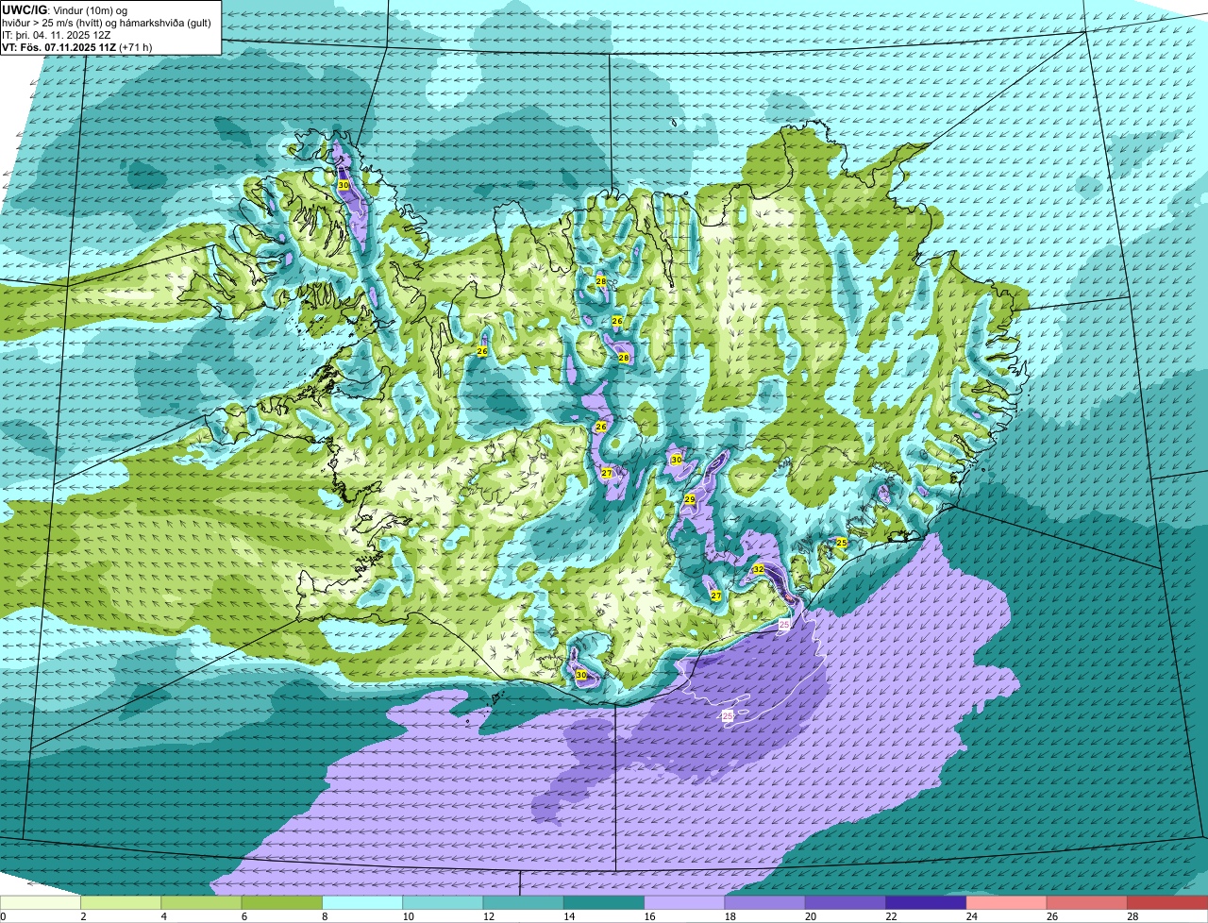Click the yellow peak gust label 32
This screenshot has width=1208, height=923.
click(x=758, y=569)
